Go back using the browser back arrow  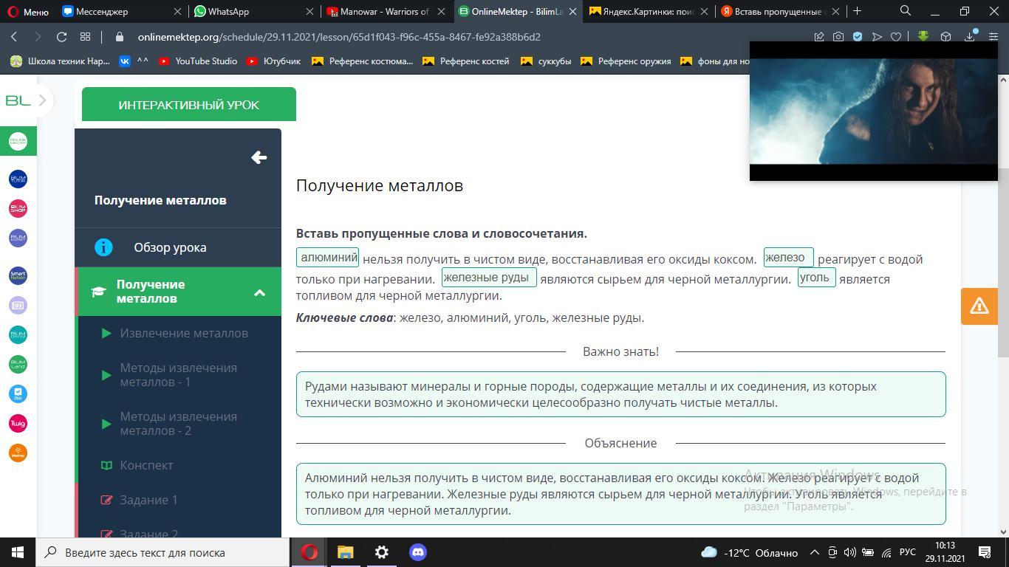click(x=15, y=37)
